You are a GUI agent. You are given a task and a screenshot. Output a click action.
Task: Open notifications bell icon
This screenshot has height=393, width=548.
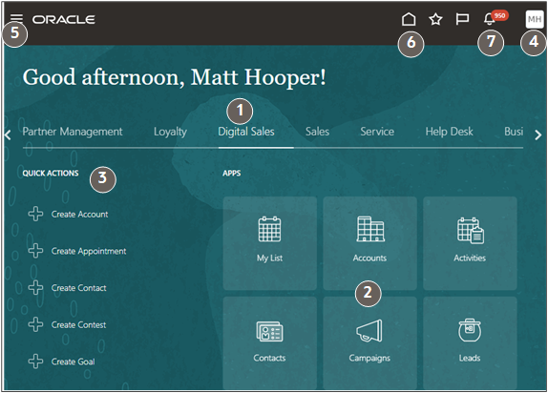[x=489, y=19]
